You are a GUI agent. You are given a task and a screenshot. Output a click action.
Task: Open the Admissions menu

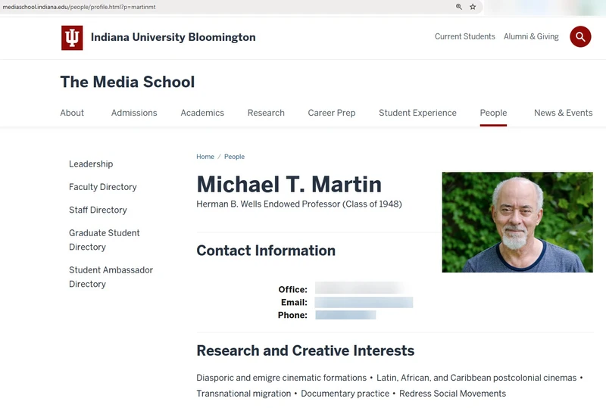pos(134,113)
